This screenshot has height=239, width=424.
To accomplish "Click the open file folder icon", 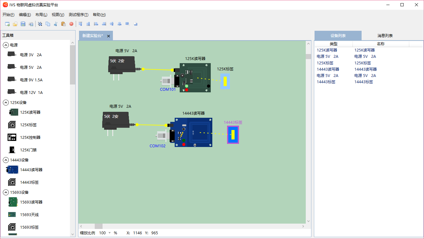I will pyautogui.click(x=15, y=24).
